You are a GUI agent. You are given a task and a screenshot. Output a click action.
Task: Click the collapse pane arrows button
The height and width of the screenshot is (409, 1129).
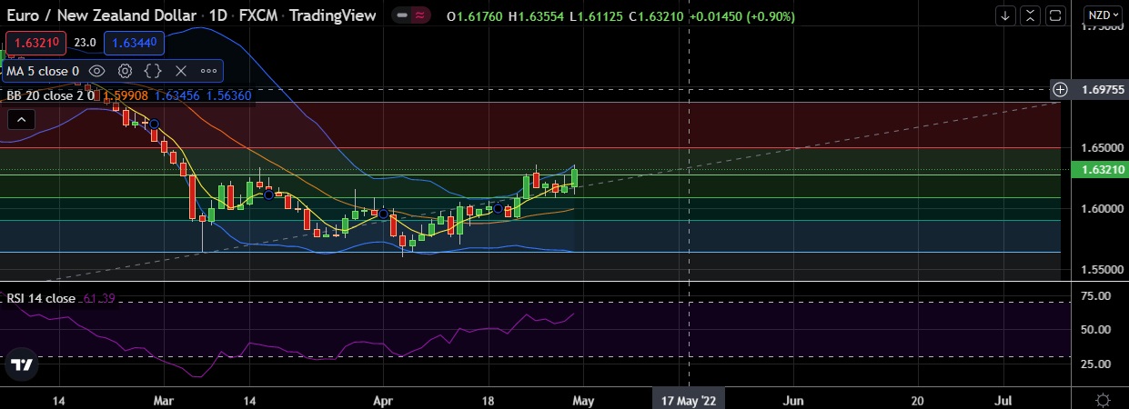tap(1030, 15)
